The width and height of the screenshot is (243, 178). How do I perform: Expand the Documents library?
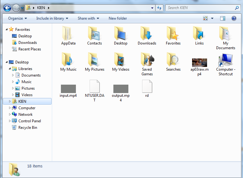pos(13,75)
